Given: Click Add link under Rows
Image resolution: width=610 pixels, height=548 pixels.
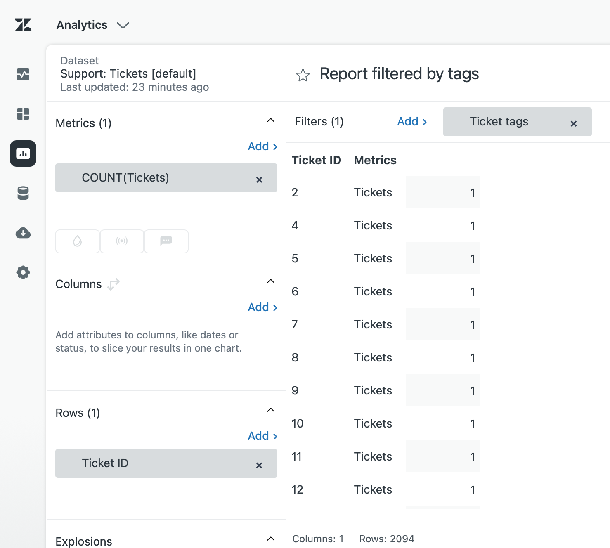Looking at the screenshot, I should click(x=262, y=436).
